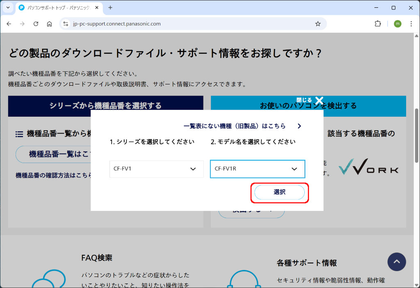Click the FAQ検索 heading
Viewport: 420px width, 288px height.
pos(97,258)
